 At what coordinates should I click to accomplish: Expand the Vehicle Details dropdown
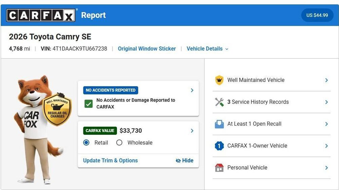point(207,49)
